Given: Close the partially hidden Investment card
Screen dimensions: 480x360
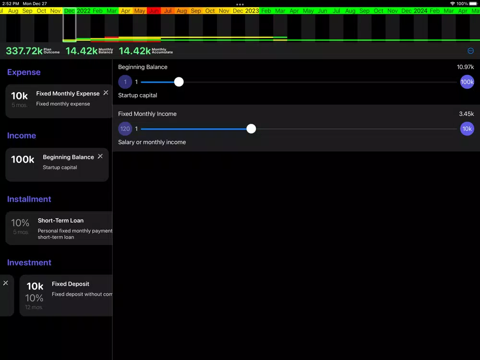Looking at the screenshot, I should [5, 283].
